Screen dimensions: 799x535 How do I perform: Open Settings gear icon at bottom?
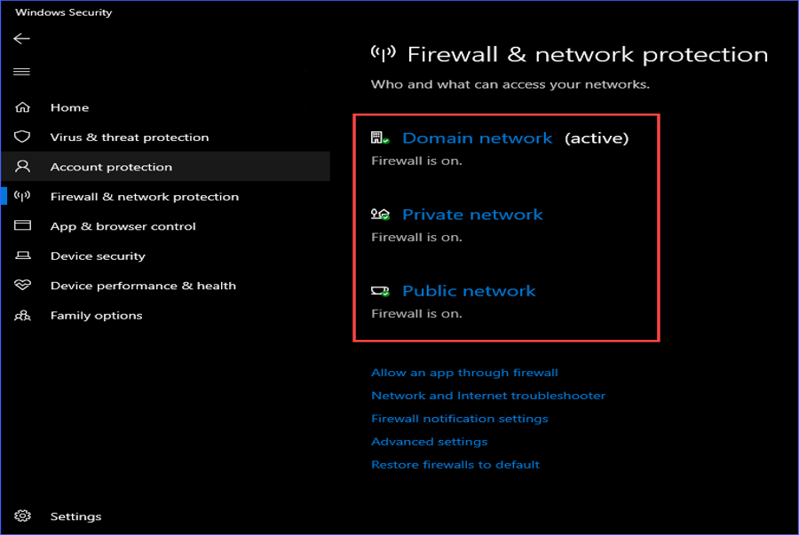point(22,515)
